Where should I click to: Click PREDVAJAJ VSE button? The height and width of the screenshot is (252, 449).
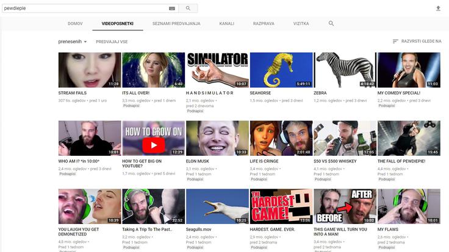point(112,42)
